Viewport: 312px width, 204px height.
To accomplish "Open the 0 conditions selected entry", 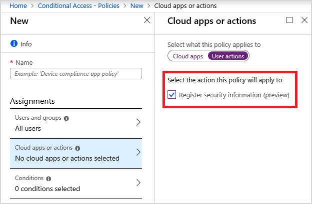I will (x=47, y=188).
